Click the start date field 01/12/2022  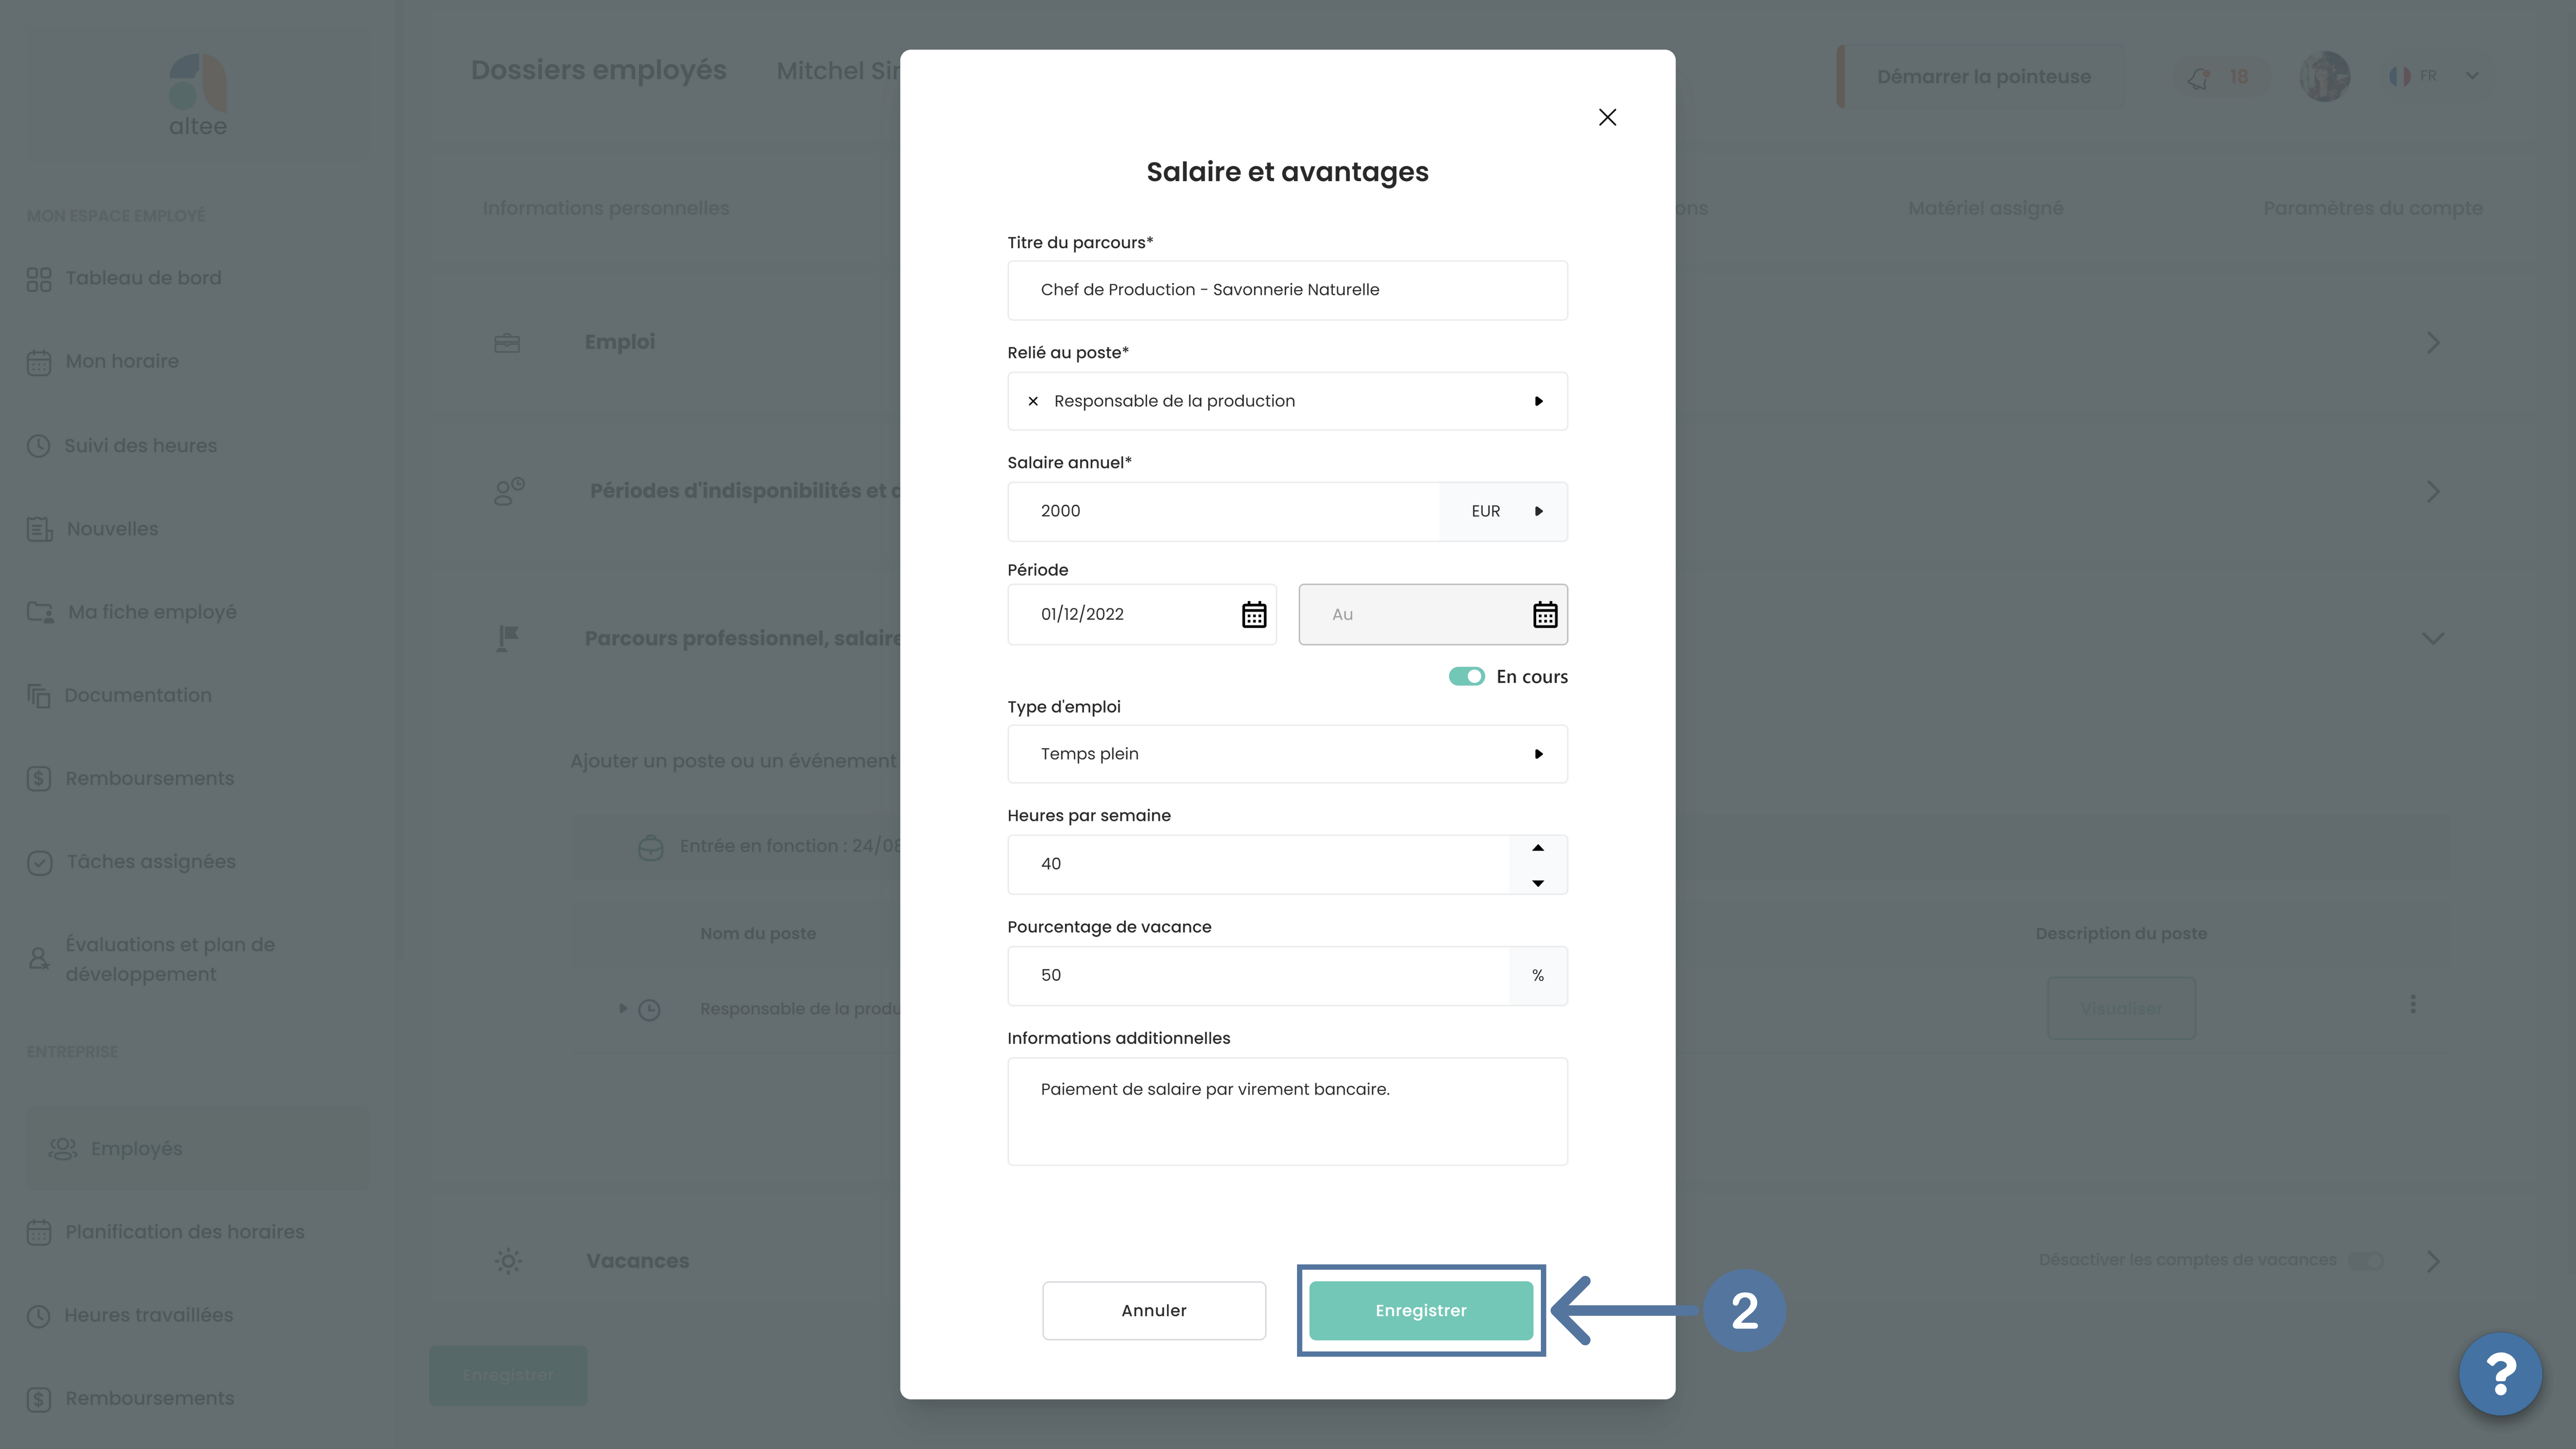point(1141,614)
